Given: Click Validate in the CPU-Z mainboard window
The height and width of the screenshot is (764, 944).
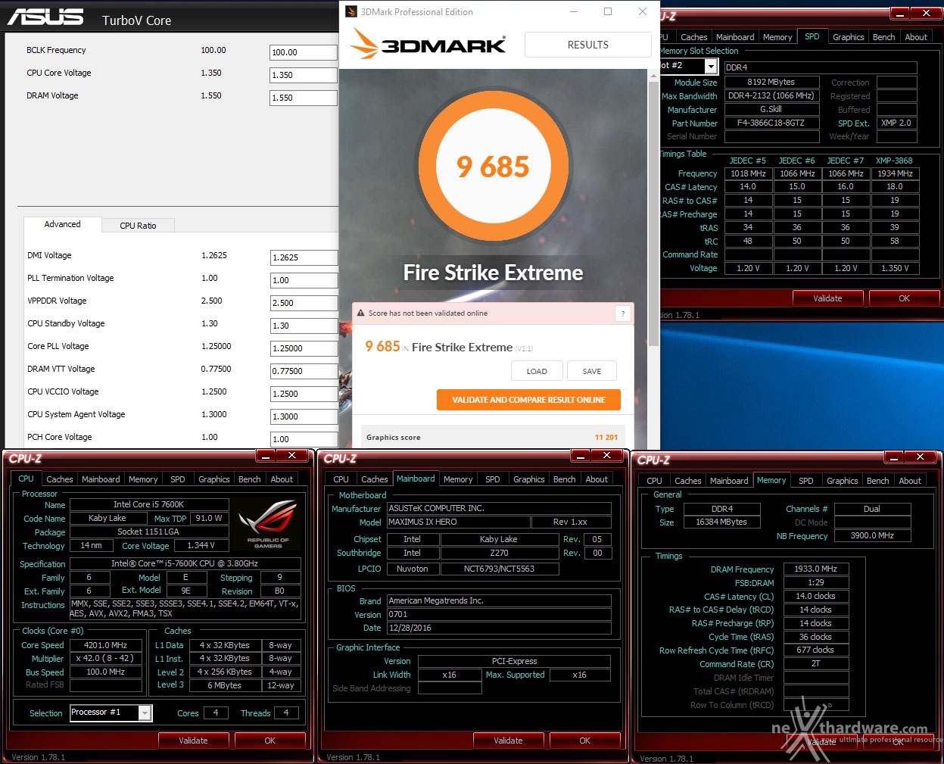Looking at the screenshot, I should [508, 741].
